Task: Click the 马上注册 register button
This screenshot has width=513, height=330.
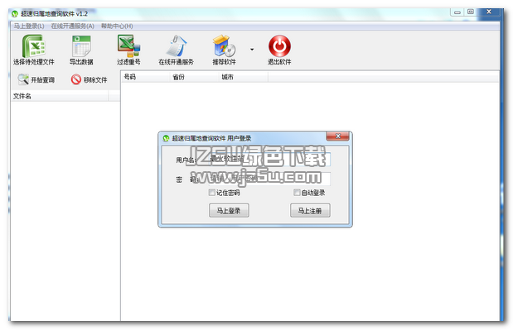Action: pos(310,211)
